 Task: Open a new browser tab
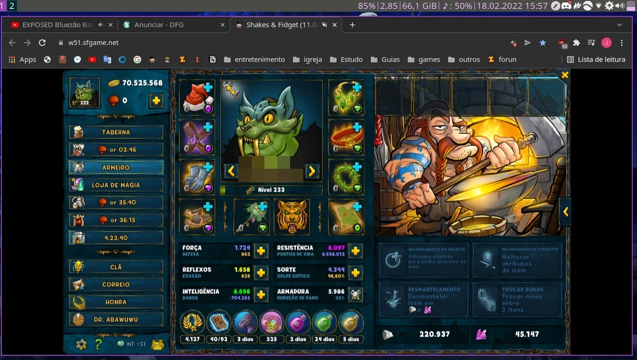[x=352, y=25]
